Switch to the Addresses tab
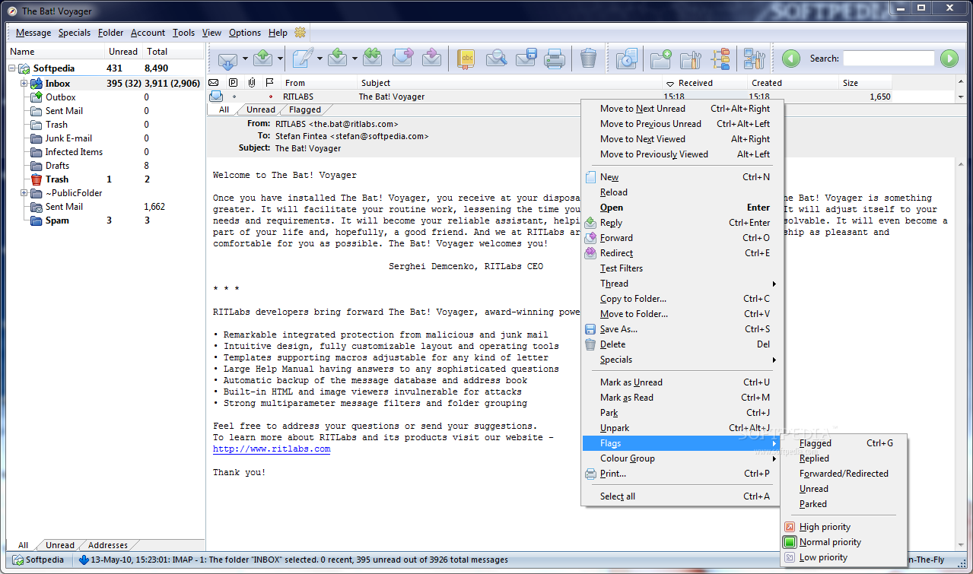Screen dimensions: 973x574 tap(108, 545)
